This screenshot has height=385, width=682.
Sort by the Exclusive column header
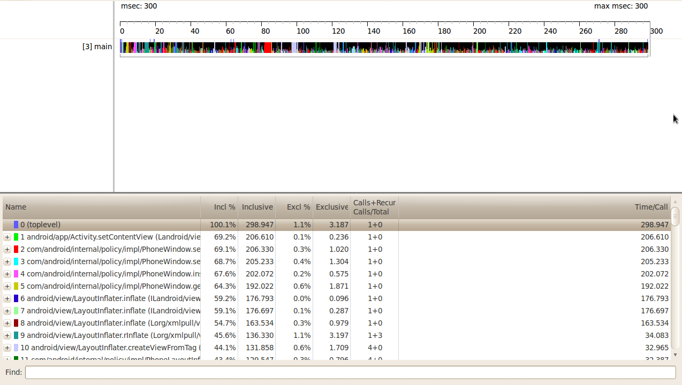pos(332,207)
